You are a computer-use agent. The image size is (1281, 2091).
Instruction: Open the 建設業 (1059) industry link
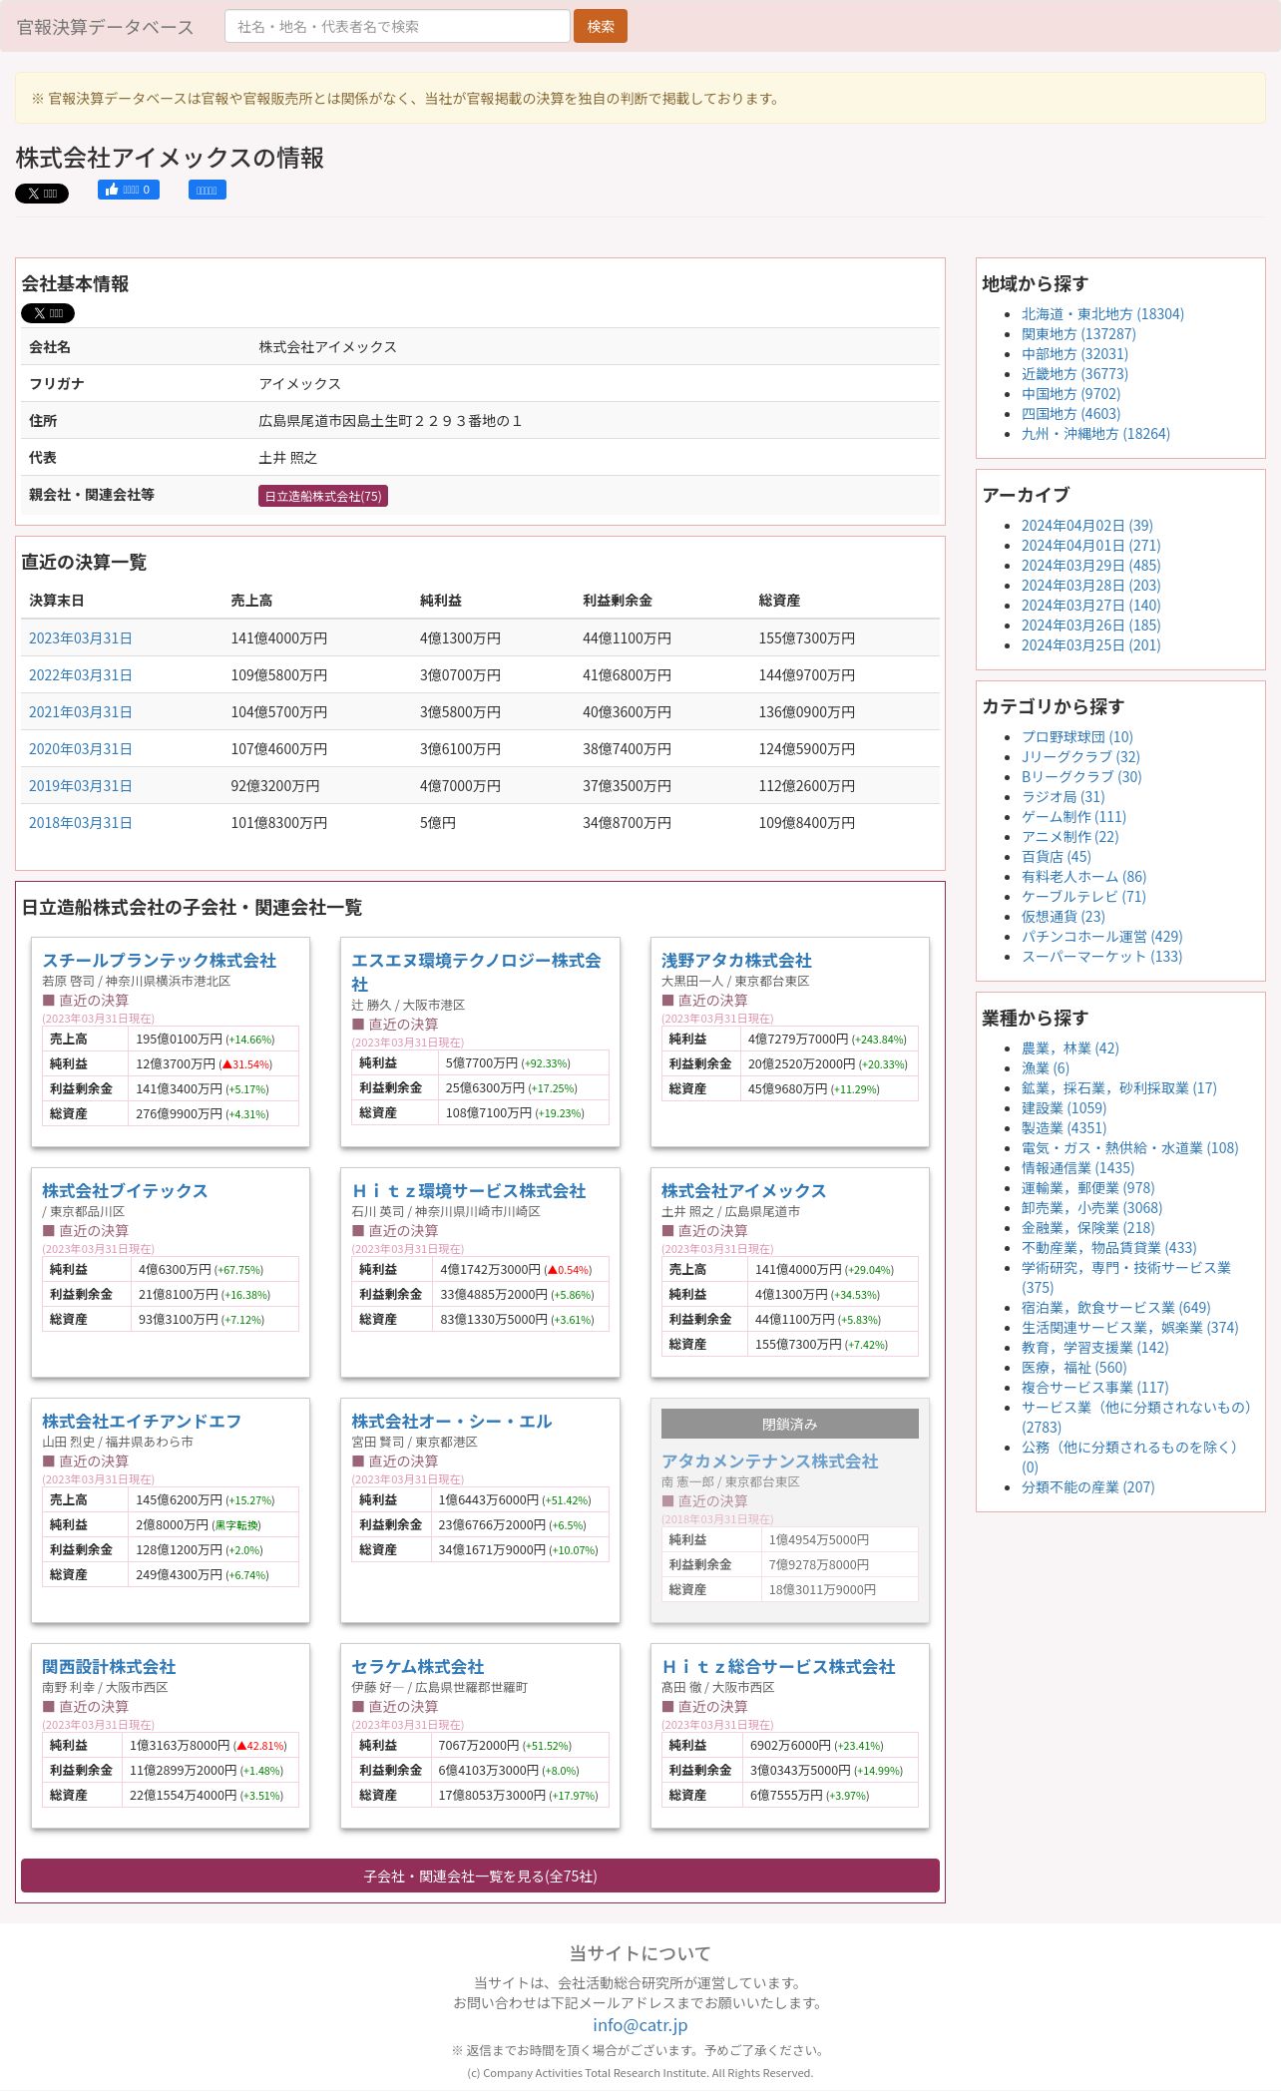(x=1065, y=1108)
